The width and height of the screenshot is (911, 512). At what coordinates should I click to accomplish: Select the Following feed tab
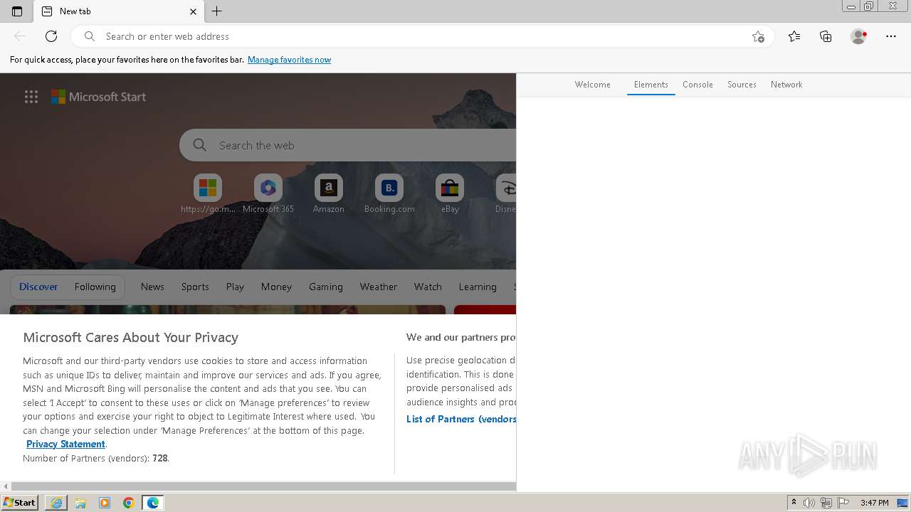tap(95, 287)
